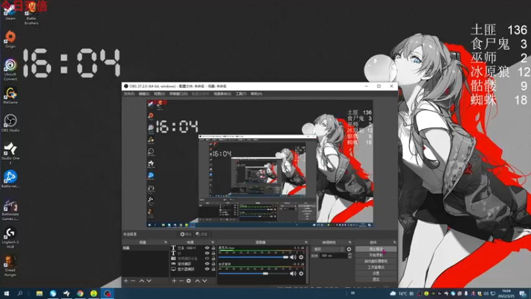Viewport: 531px width, 299px height.
Task: Open the 停靠窗口(D) menu
Action: [x=179, y=94]
